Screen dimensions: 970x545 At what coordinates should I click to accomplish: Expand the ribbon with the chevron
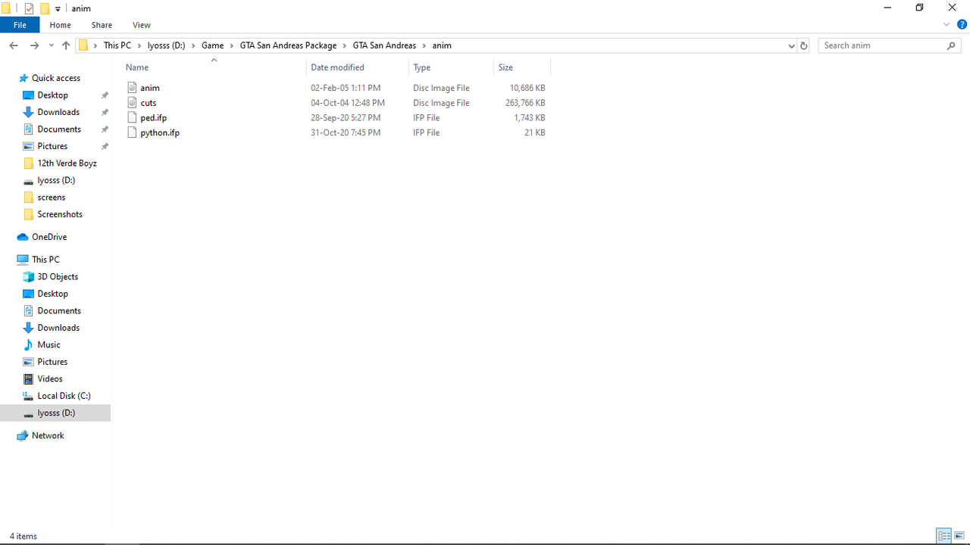(x=947, y=25)
